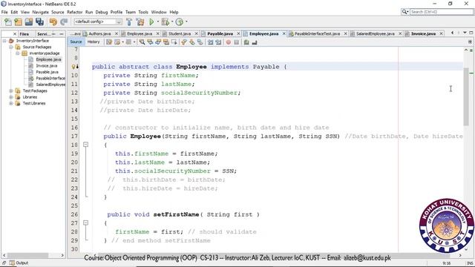Toggle Find Previous Occurrence icon
Screen dimensions: 475x267
(150, 42)
